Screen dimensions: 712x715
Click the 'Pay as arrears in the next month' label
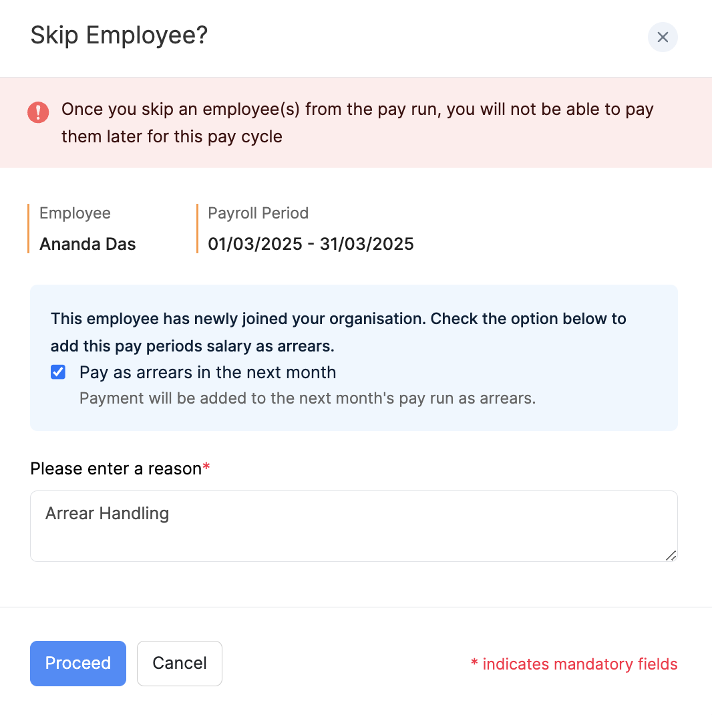208,372
